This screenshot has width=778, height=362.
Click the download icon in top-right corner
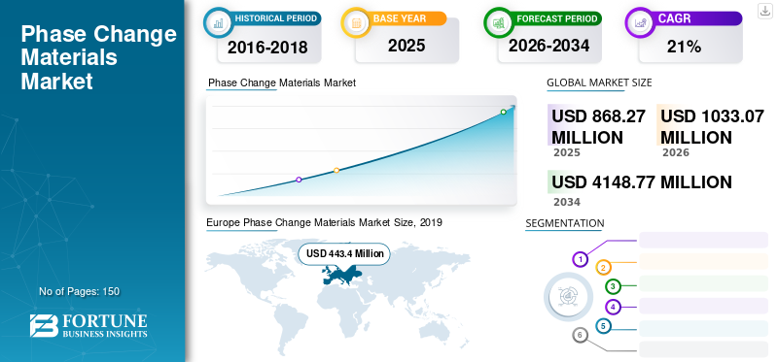coord(765,11)
